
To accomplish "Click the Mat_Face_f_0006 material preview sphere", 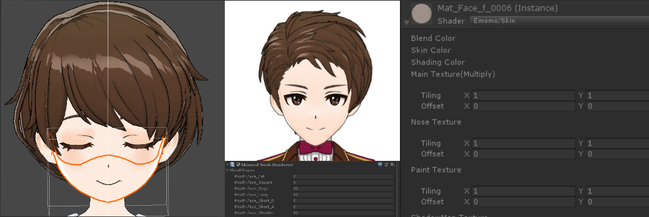I will click(422, 13).
